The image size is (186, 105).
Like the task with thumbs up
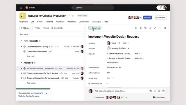(x=136, y=28)
